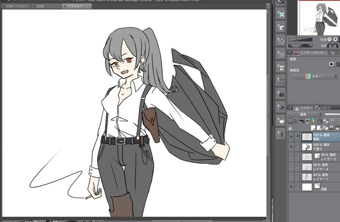The image size is (340, 222).
Task: Click rotation value 0.0 in Navigator
Action: [323, 46]
